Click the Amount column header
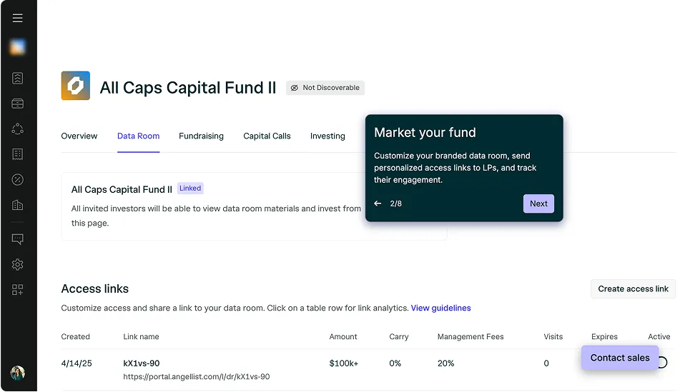Screen dimensions: 690x392 (x=343, y=336)
